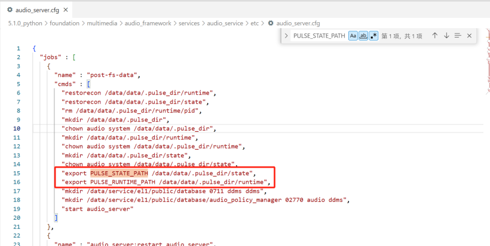This screenshot has width=490, height=246.
Task: Click "start audio_server" on line 19
Action: (x=97, y=209)
